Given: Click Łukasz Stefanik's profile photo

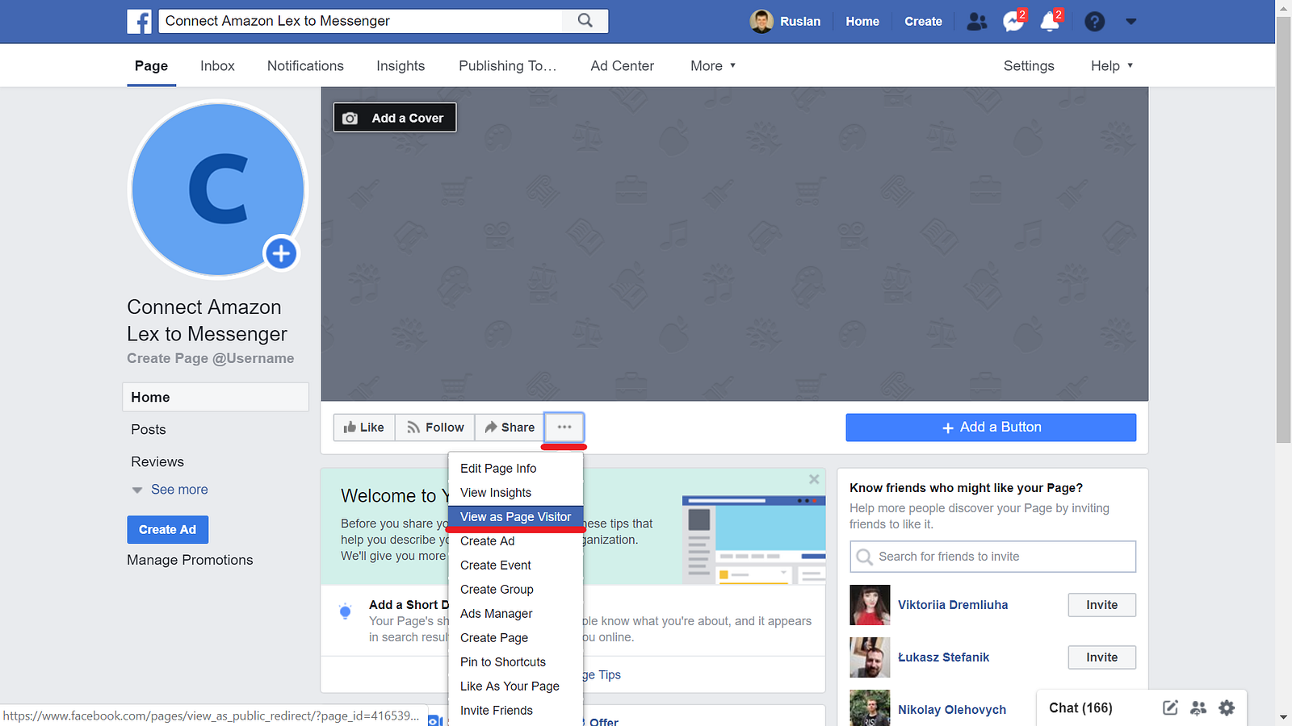Looking at the screenshot, I should click(870, 657).
